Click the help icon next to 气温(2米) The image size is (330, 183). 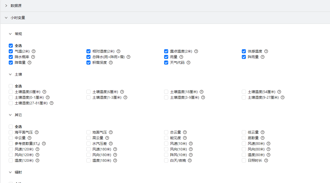pyautogui.click(x=34, y=51)
